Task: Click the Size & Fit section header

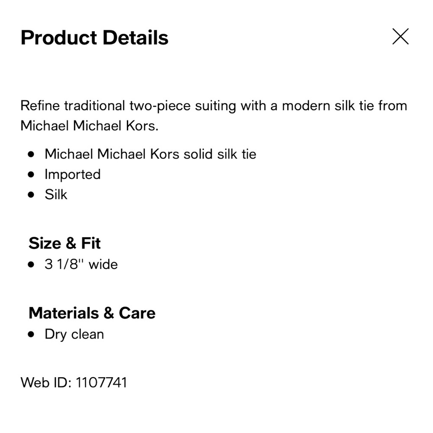Action: click(64, 243)
